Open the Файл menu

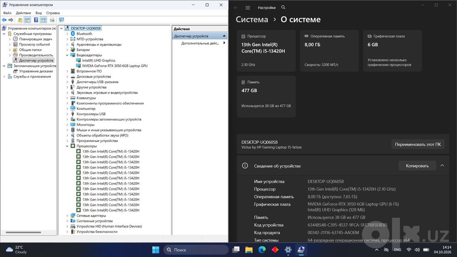point(7,13)
